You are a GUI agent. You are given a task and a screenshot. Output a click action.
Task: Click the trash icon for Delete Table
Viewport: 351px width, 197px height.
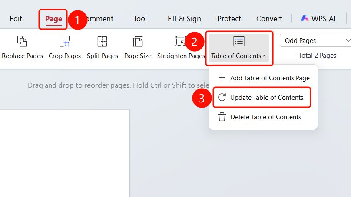[x=222, y=117]
